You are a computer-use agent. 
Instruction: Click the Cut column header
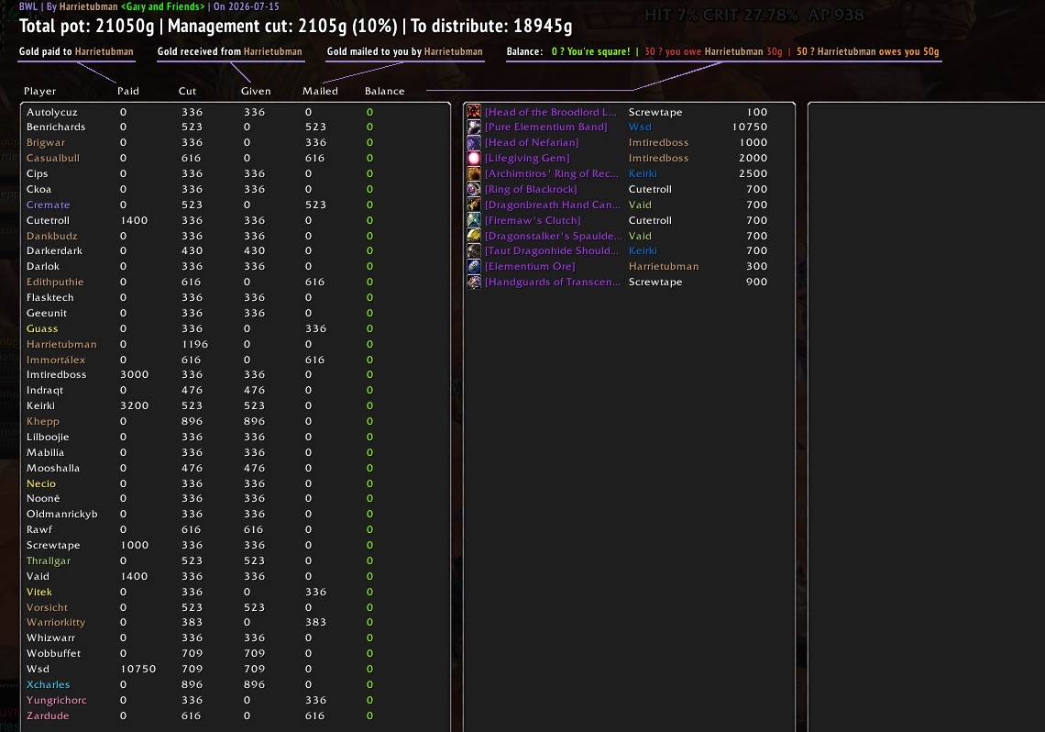(187, 91)
